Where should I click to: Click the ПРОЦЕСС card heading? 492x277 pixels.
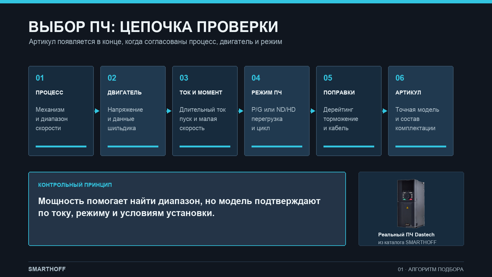pos(49,93)
